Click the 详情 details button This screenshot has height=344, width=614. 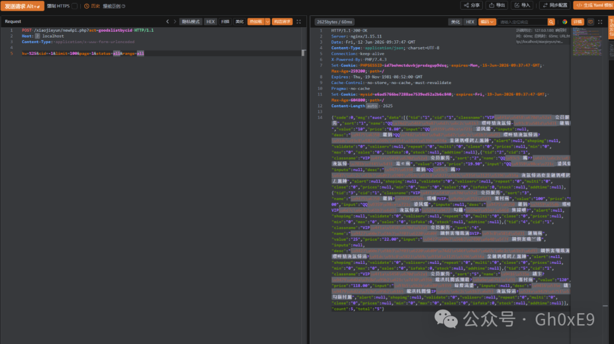click(578, 22)
